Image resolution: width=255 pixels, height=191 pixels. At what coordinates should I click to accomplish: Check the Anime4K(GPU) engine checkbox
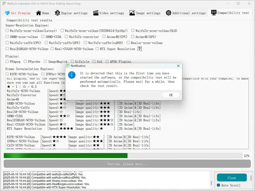point(133,37)
